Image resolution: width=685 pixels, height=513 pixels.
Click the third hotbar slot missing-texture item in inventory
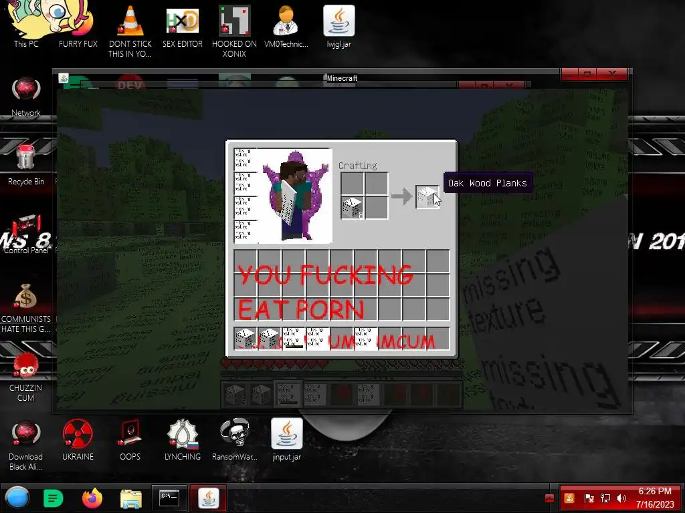293,339
